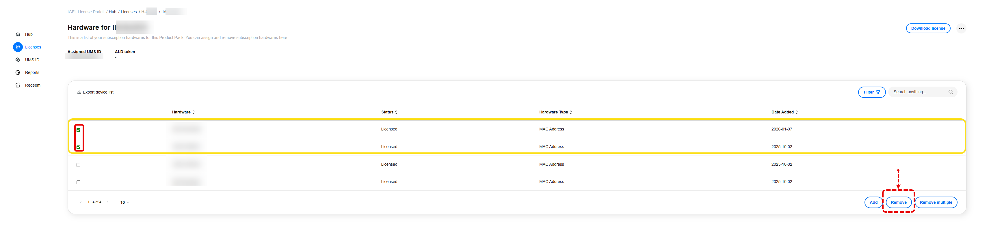Click the Remove button
This screenshot has width=989, height=252.
[x=898, y=203]
